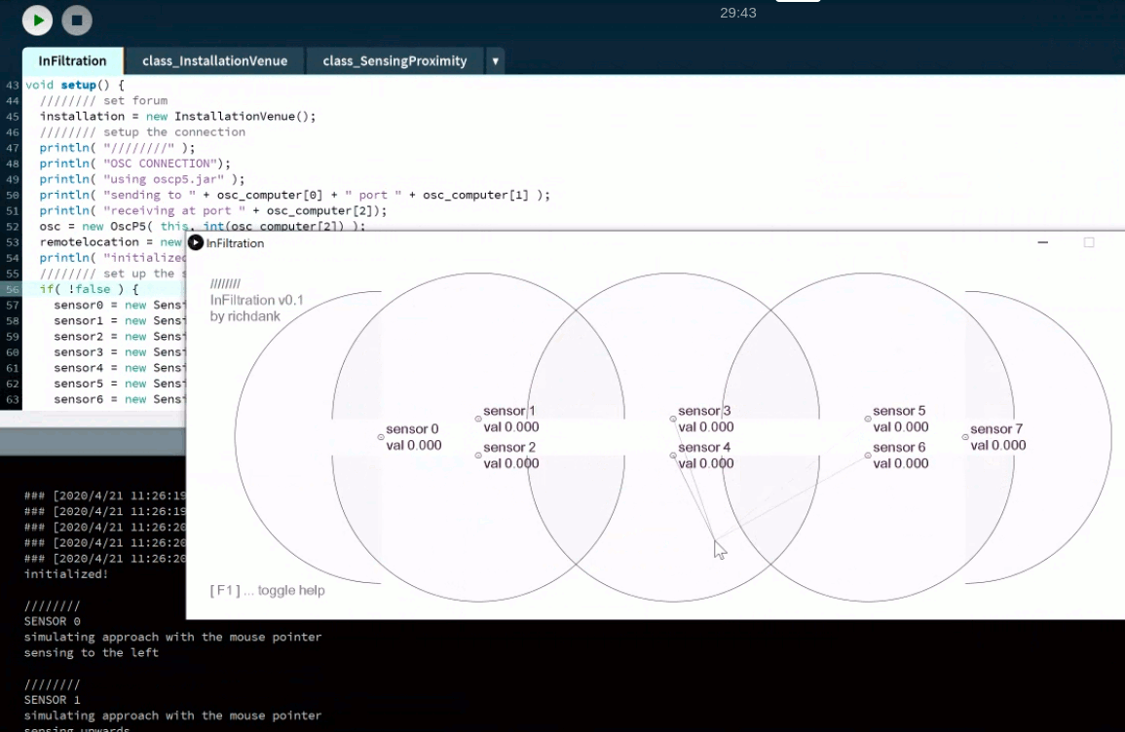
Task: Select the sensor 1 node circle
Action: point(478,419)
